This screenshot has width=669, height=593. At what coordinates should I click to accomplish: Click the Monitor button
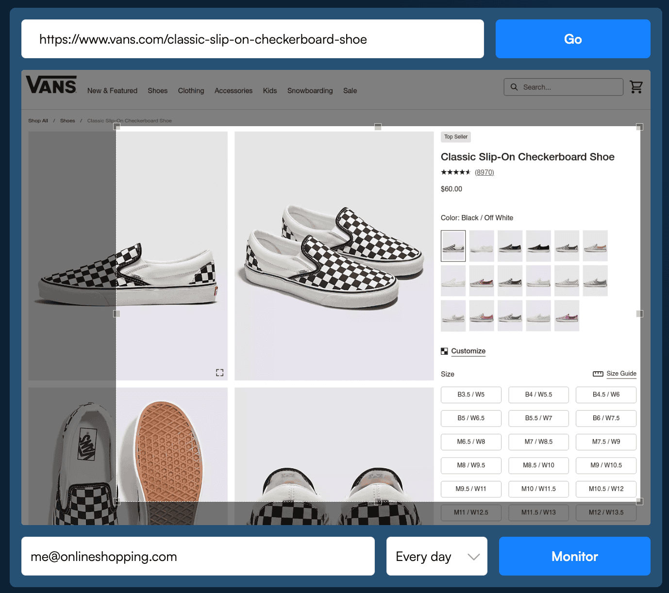pos(575,556)
